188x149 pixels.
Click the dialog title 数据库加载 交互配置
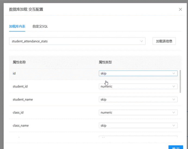(x=26, y=9)
